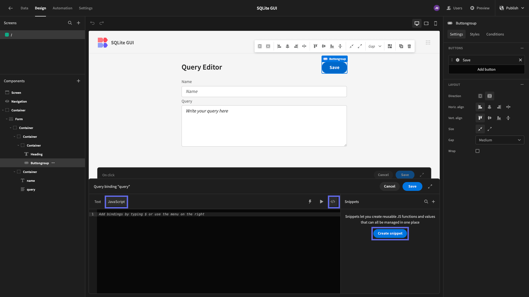The width and height of the screenshot is (529, 297).
Task: Run the JavaScript with play icon
Action: [x=322, y=202]
